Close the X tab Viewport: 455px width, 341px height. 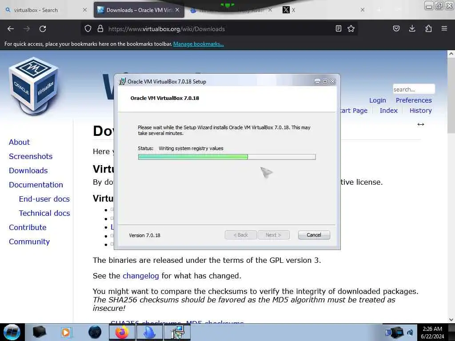363,10
